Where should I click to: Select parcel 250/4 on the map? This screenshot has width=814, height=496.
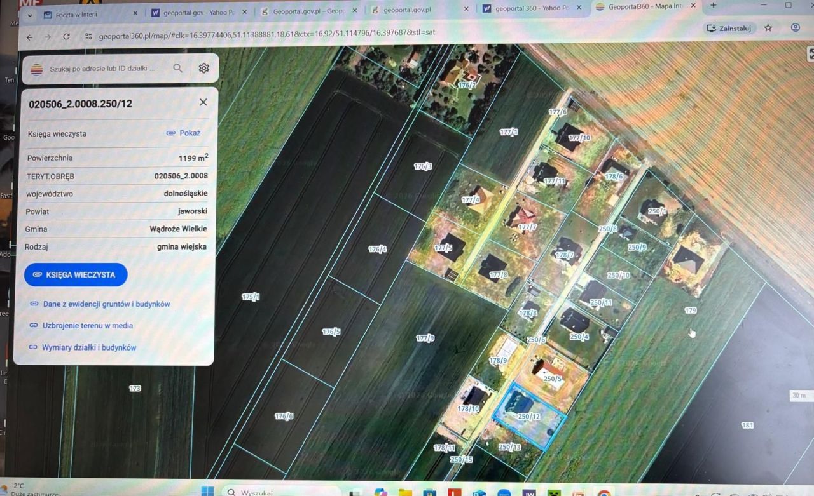pos(579,337)
